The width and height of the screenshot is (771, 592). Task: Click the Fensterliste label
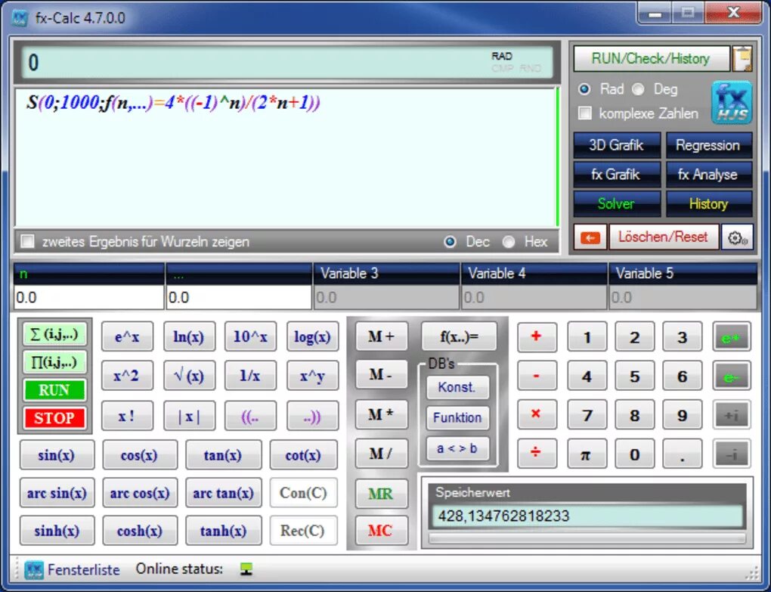[84, 570]
